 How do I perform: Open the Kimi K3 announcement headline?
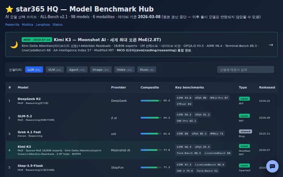point(107,40)
